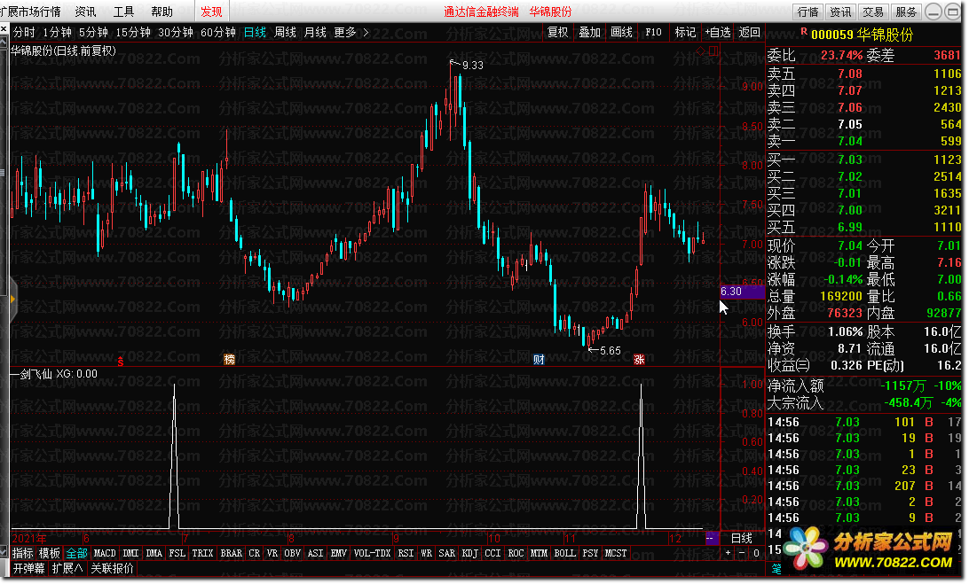969x584 pixels.
Task: Click the '叠加' overlay button
Action: 589,32
